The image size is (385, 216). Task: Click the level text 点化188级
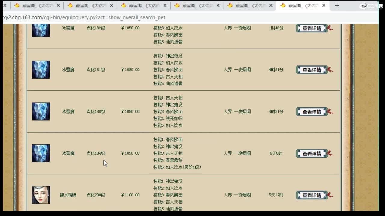coord(96,111)
